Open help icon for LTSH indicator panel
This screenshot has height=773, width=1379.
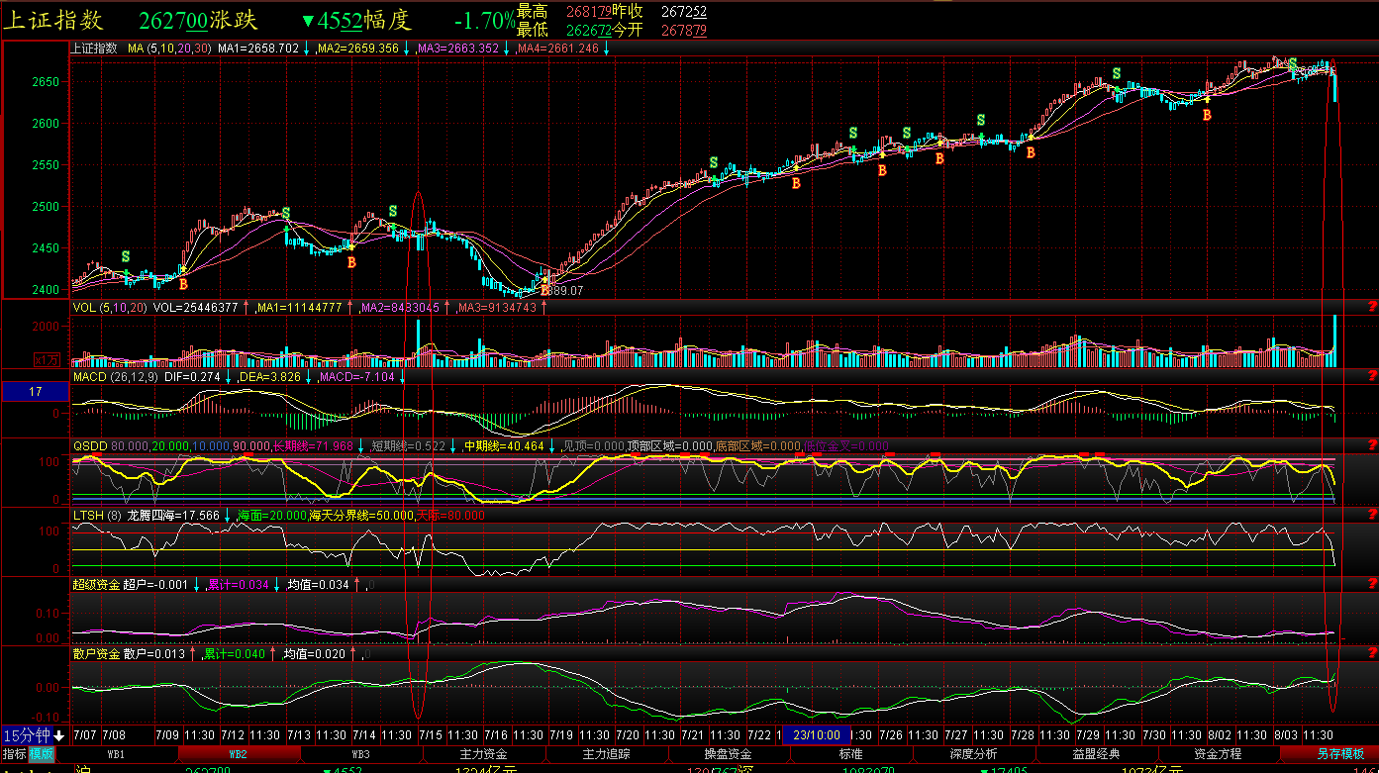(1372, 515)
